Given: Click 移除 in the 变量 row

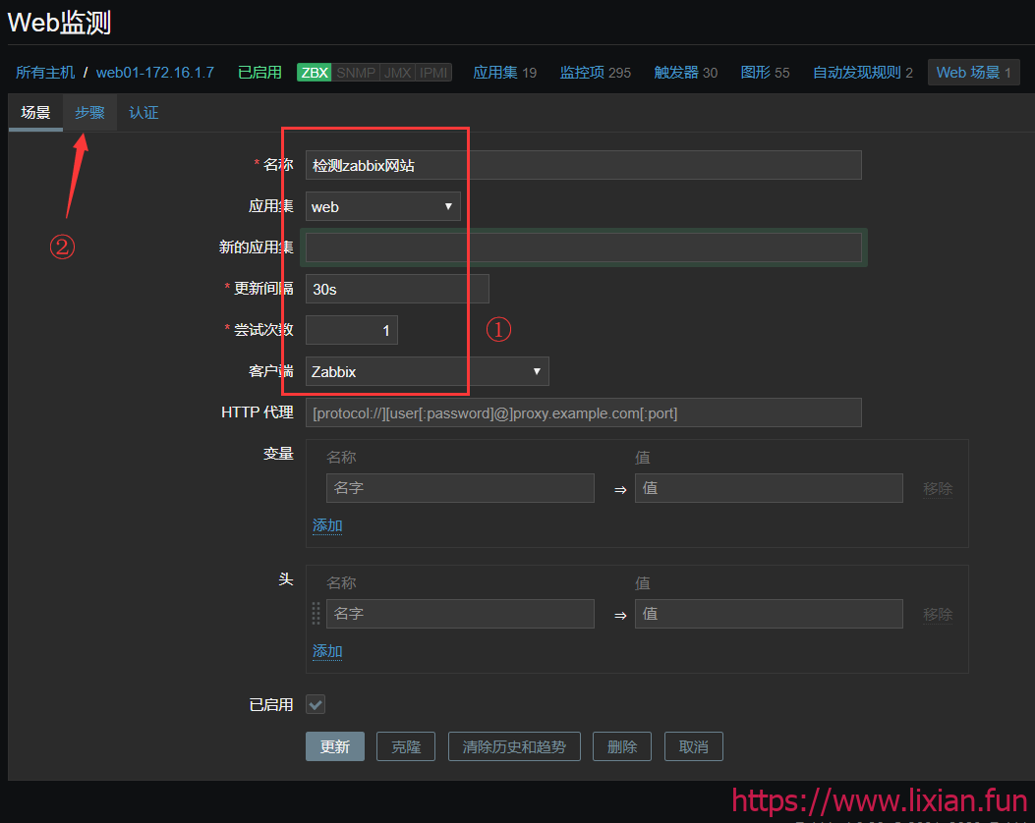Looking at the screenshot, I should 938,489.
